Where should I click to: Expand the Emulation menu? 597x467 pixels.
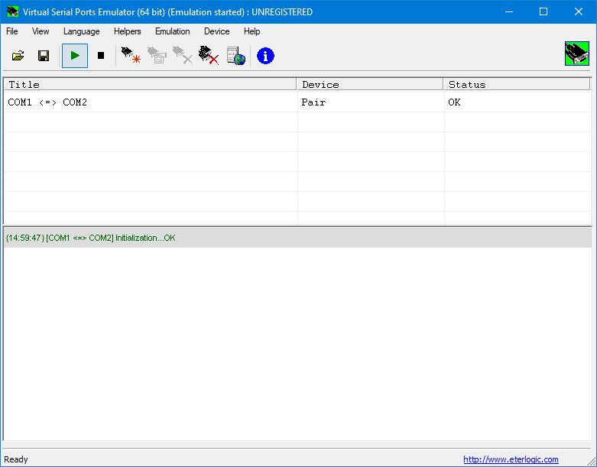click(172, 31)
